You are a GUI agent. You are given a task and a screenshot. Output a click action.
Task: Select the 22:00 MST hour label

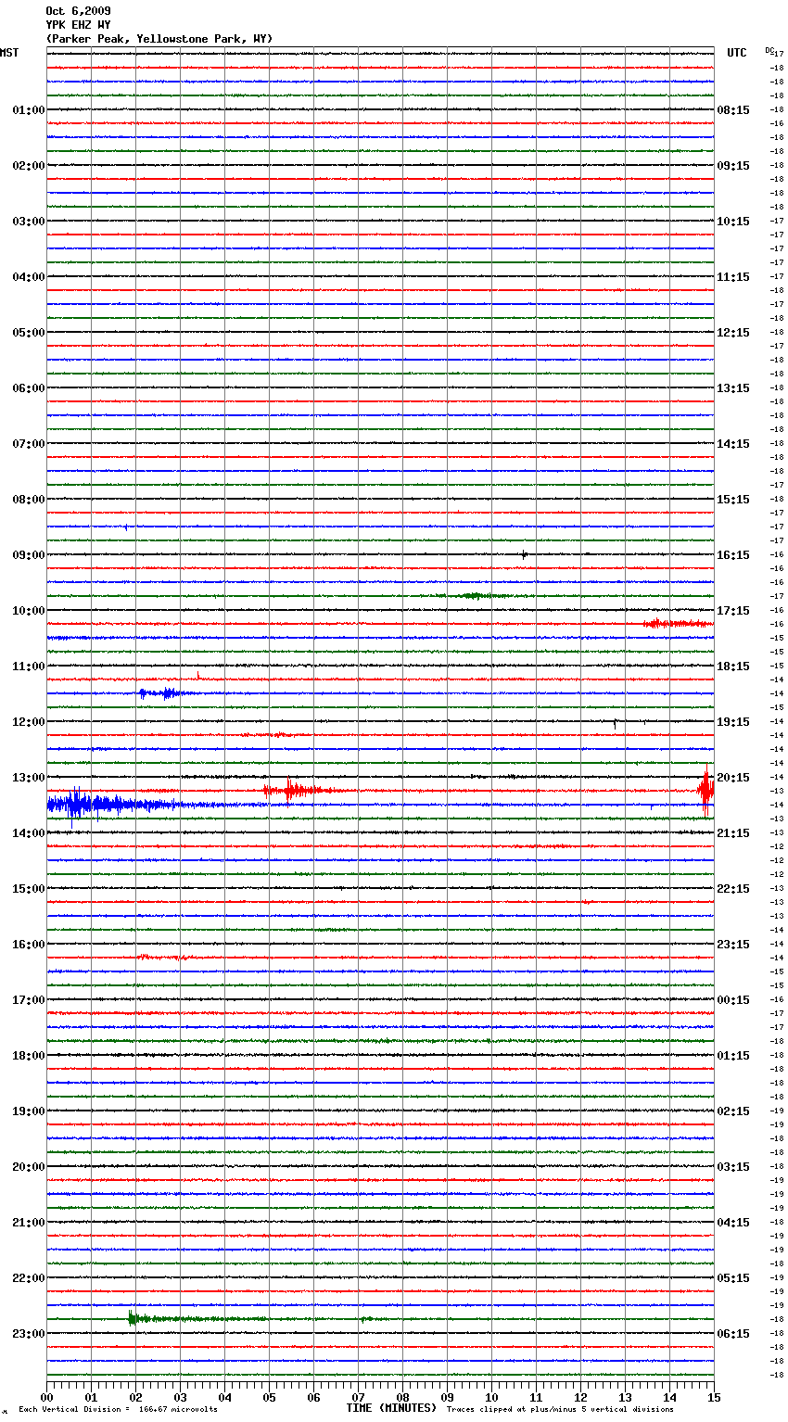(x=29, y=1278)
